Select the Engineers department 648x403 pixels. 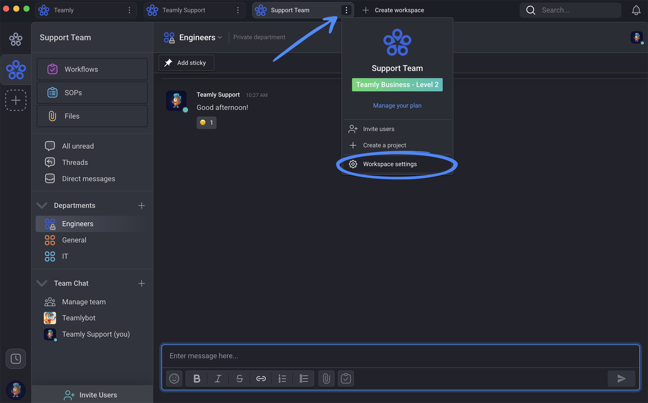(x=92, y=224)
